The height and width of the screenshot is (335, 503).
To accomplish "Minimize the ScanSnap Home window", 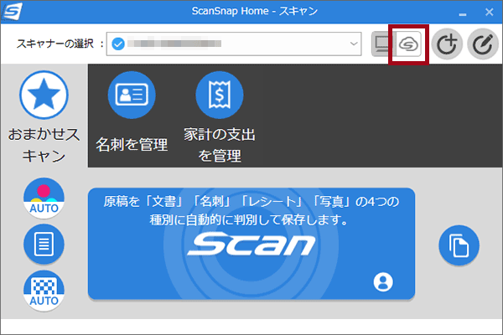I will click(x=462, y=14).
